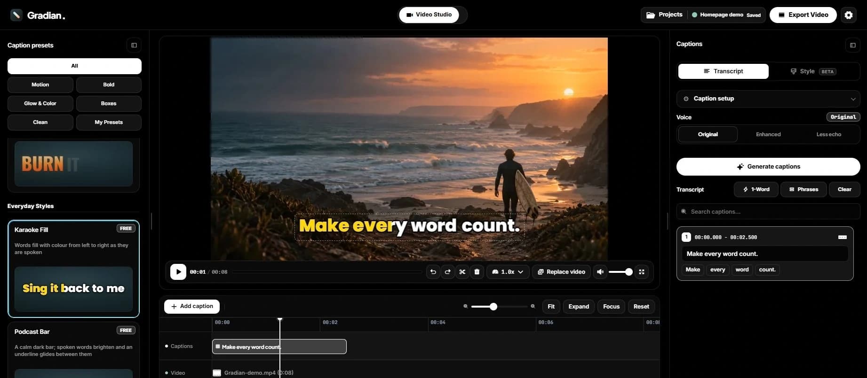The height and width of the screenshot is (378, 867).
Task: Click the zoom-in magnifier on the timeline
Action: (x=533, y=306)
